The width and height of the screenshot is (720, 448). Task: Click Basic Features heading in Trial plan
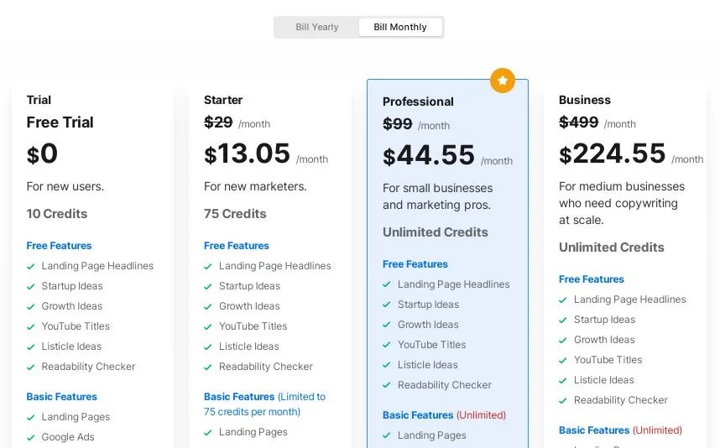61,397
